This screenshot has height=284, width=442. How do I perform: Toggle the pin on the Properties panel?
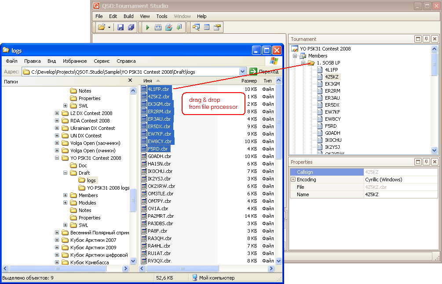tap(426, 162)
